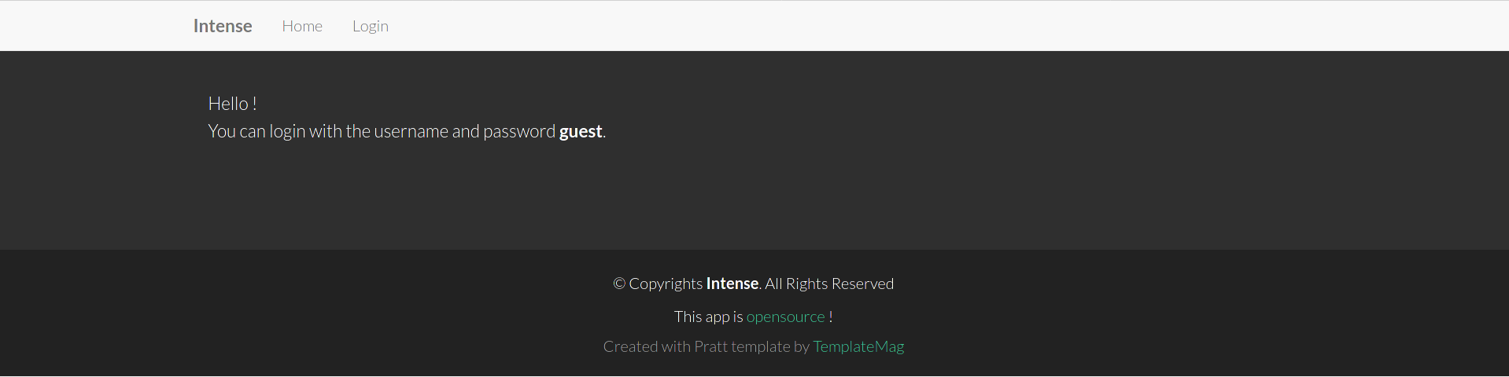Open the Home page in navbar

(302, 26)
